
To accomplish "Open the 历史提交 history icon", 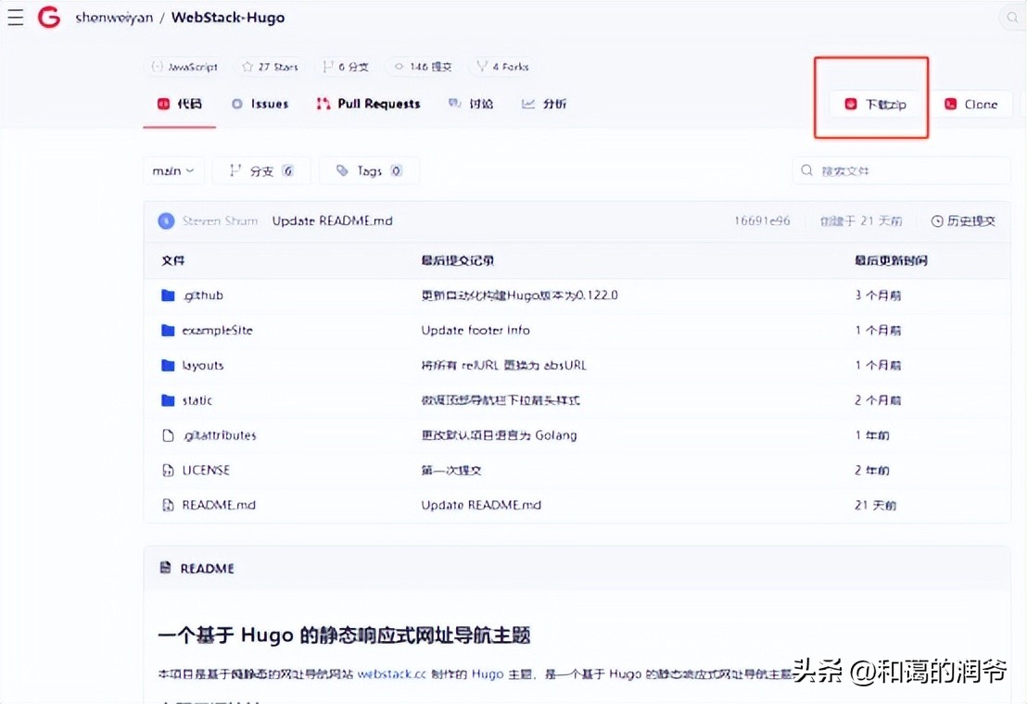I will 937,220.
